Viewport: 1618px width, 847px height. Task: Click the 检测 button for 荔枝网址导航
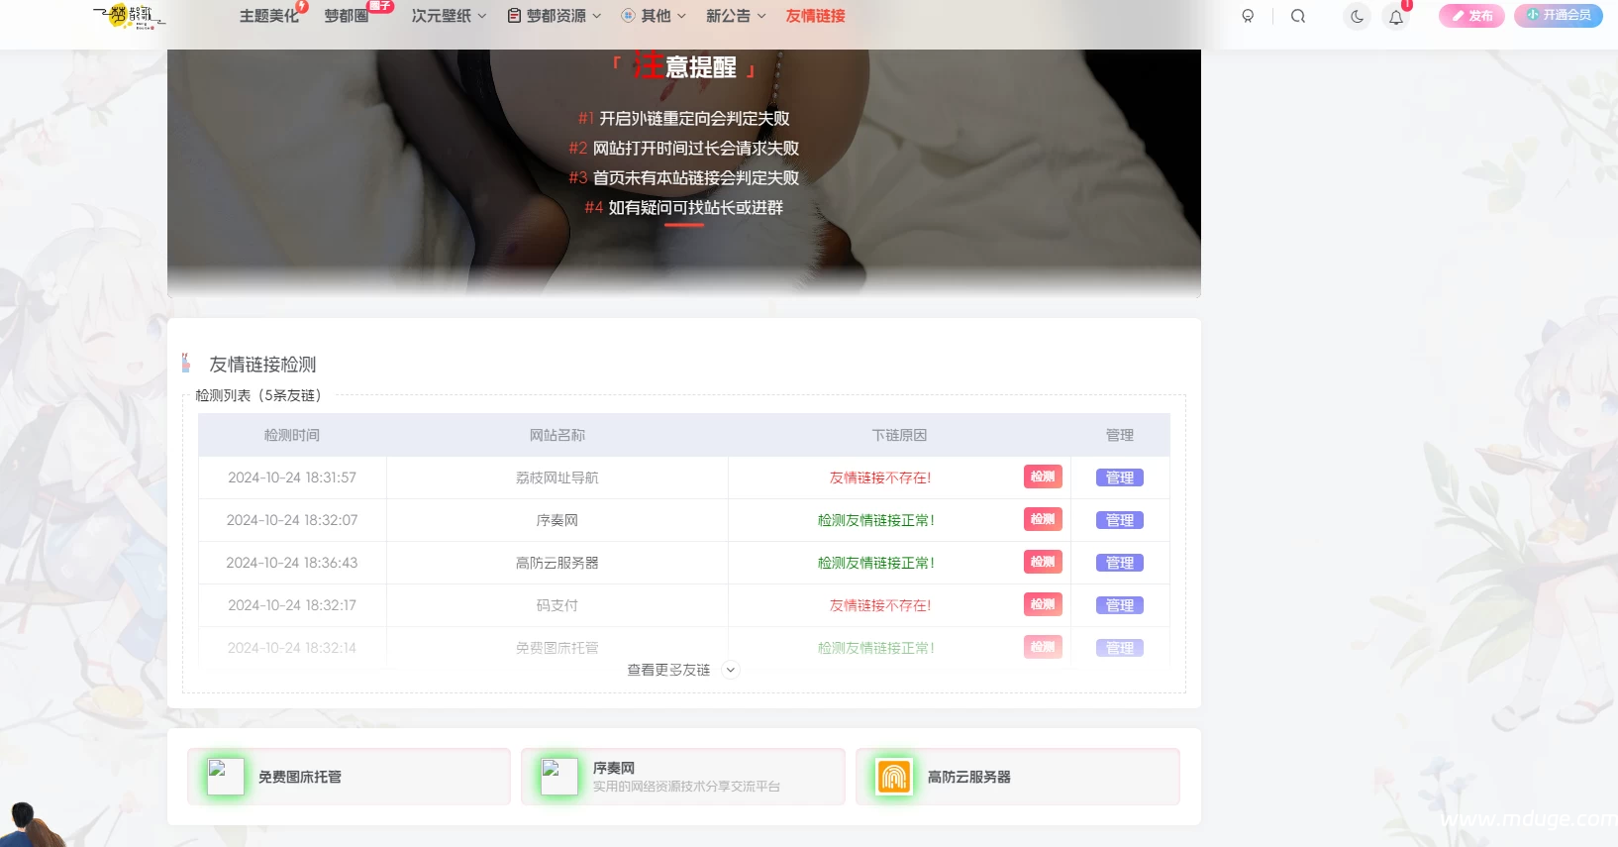tap(1043, 476)
